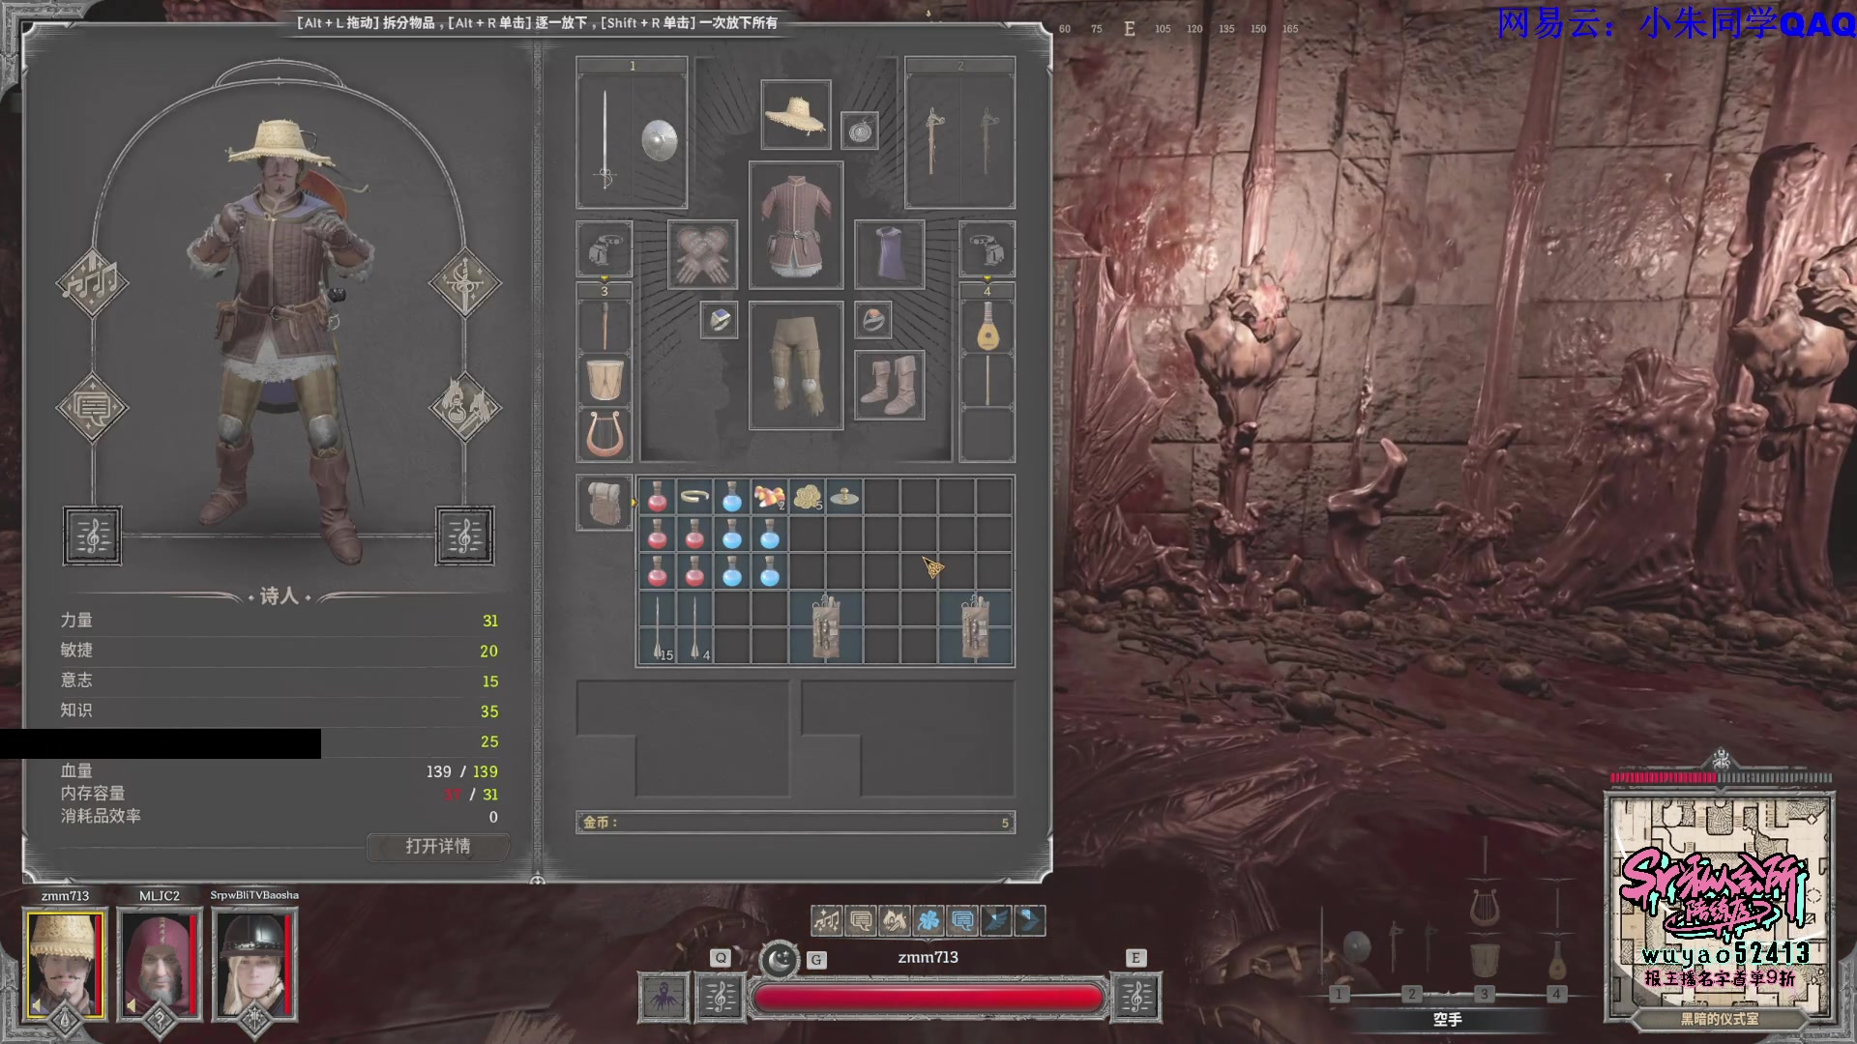
Task: Click the Q key skill indicator
Action: point(721,957)
